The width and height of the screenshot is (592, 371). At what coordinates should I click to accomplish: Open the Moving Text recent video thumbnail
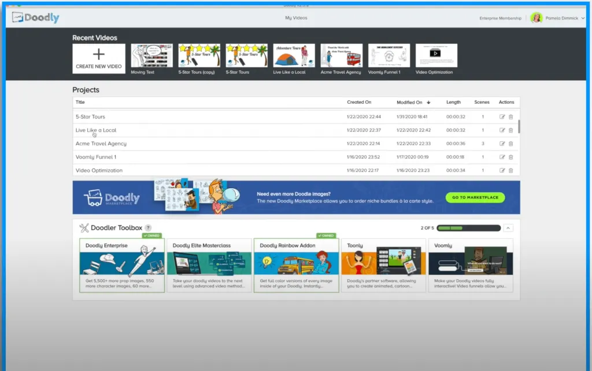pos(152,55)
